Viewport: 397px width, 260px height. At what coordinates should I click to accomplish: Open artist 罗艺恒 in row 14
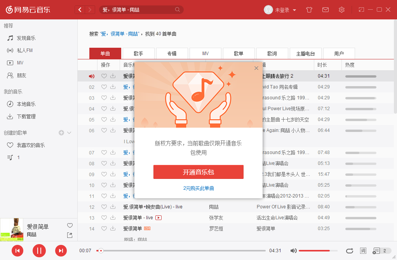pos(216,229)
